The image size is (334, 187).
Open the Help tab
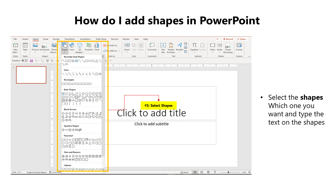145,39
